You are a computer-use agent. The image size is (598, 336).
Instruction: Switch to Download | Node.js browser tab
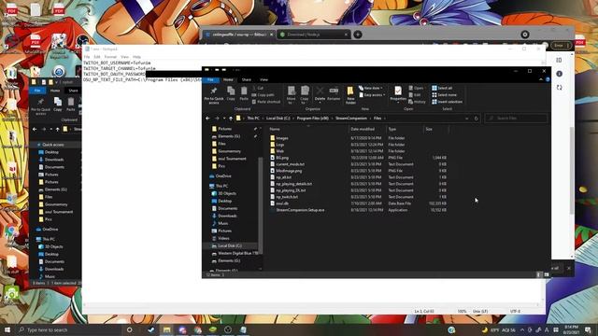[x=313, y=35]
